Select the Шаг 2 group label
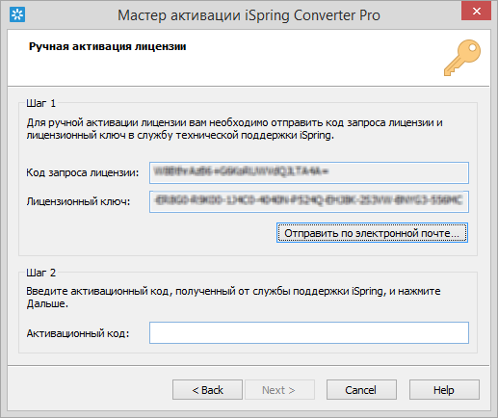The image size is (498, 418). 40,273
